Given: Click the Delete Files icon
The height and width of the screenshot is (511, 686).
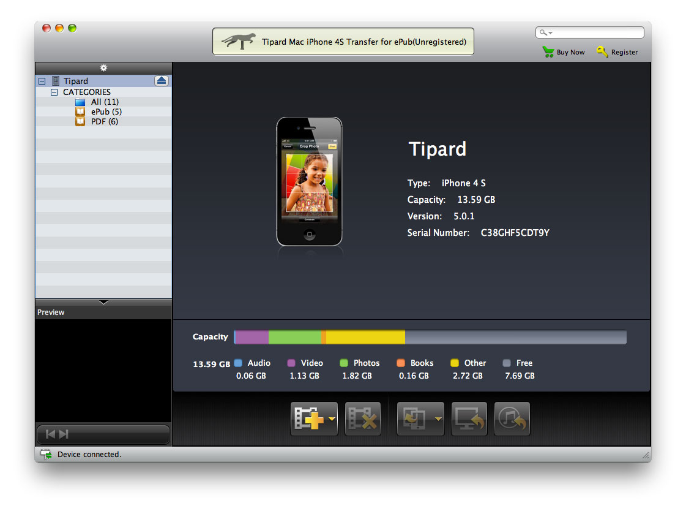Looking at the screenshot, I should point(362,418).
